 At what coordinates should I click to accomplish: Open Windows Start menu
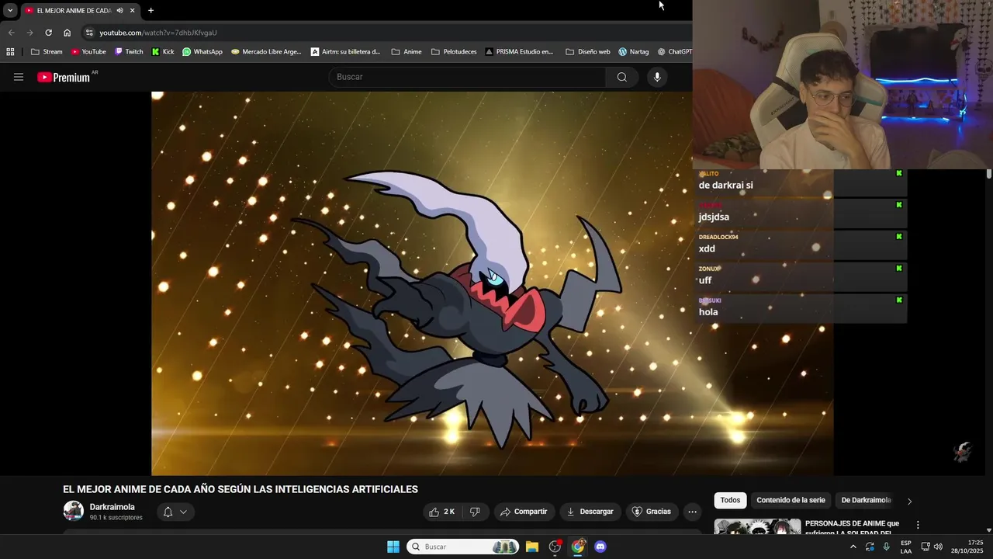393,547
